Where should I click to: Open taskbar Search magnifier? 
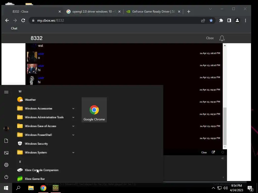pos(18,188)
